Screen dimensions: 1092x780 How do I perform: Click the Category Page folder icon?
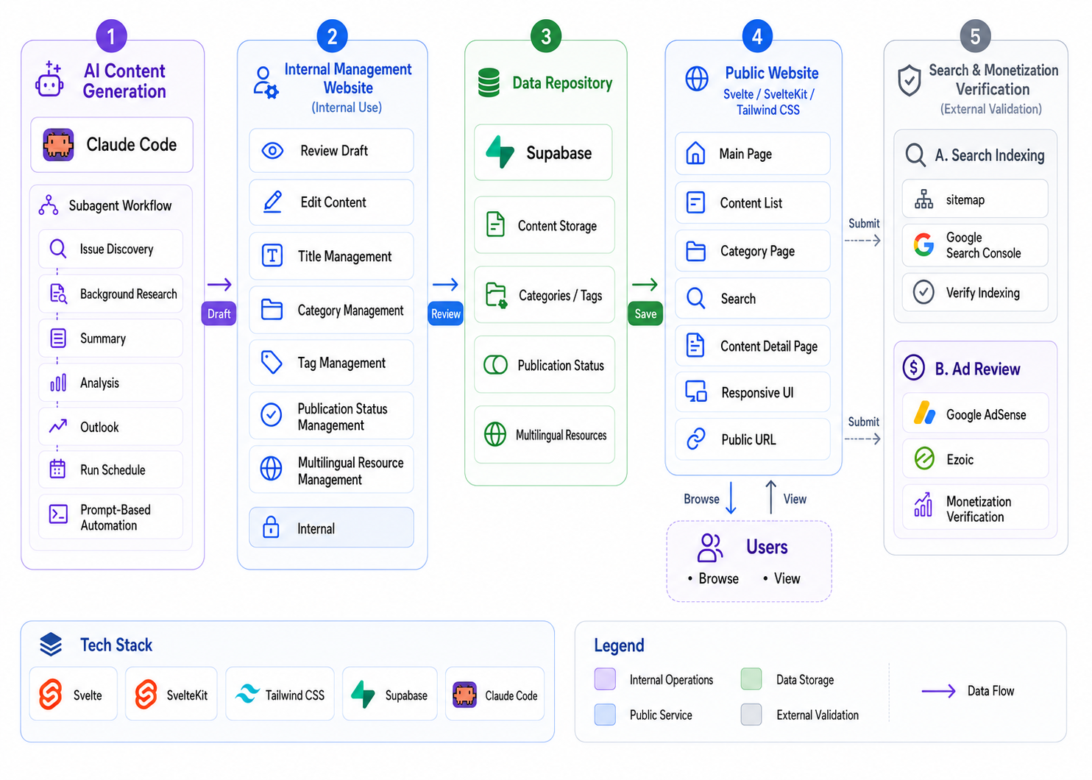point(695,251)
